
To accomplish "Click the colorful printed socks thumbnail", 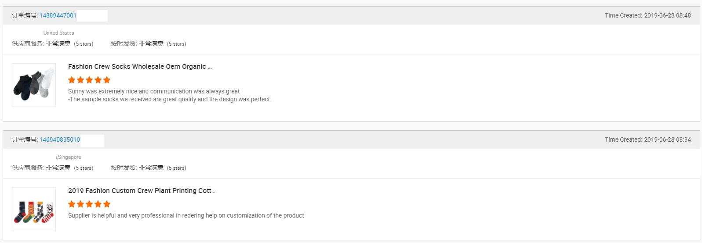I will pyautogui.click(x=34, y=209).
